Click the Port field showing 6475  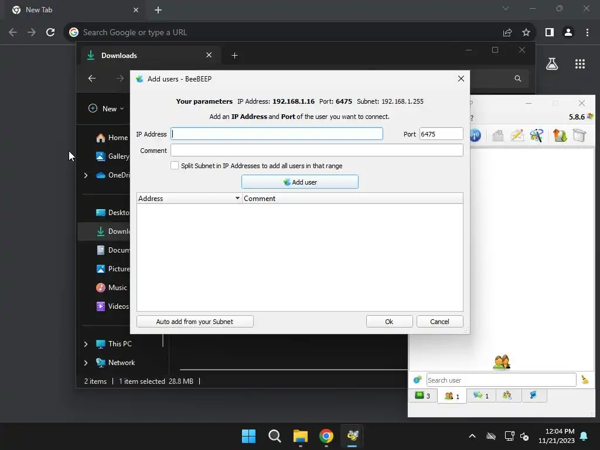click(441, 134)
